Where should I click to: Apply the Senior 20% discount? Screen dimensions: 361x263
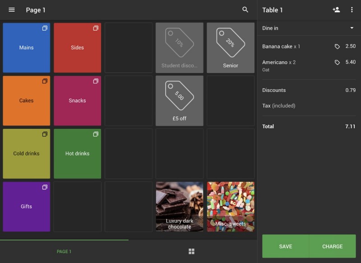[230, 47]
